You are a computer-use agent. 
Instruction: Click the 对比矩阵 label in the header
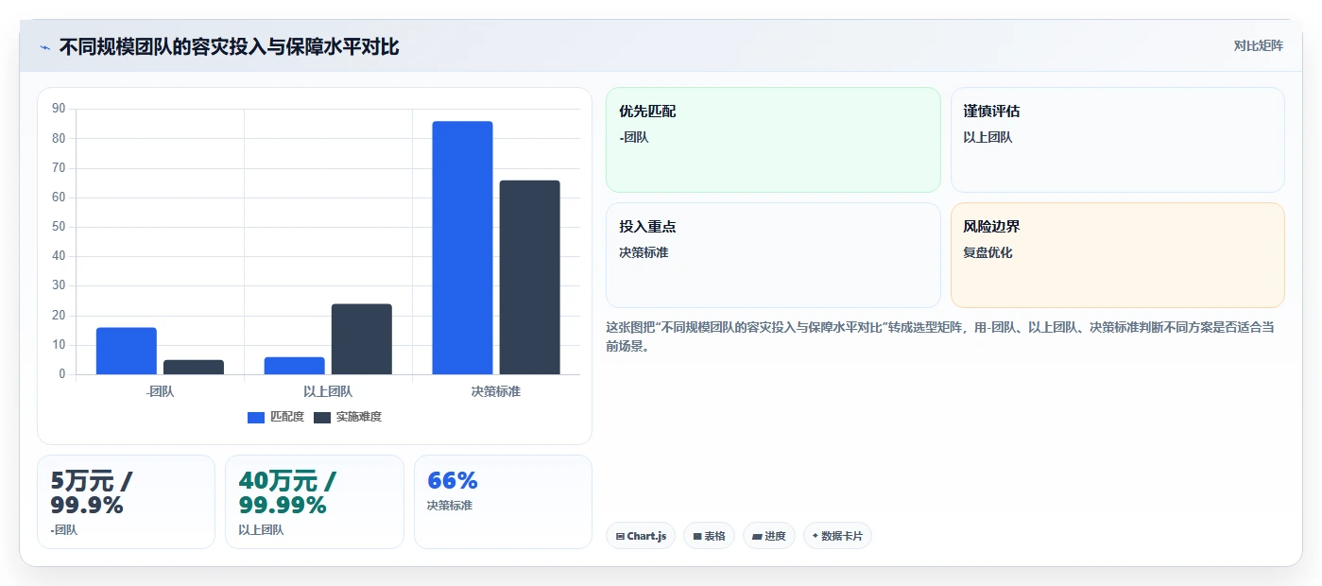coord(1258,45)
